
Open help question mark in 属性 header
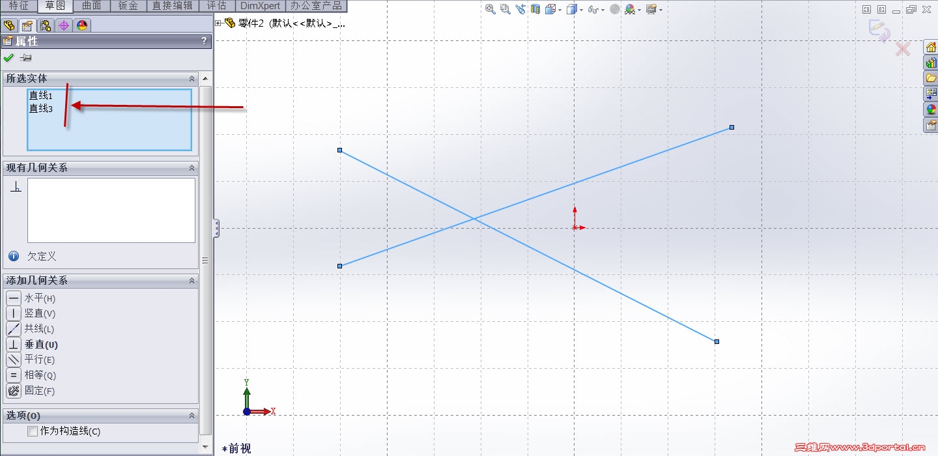205,41
